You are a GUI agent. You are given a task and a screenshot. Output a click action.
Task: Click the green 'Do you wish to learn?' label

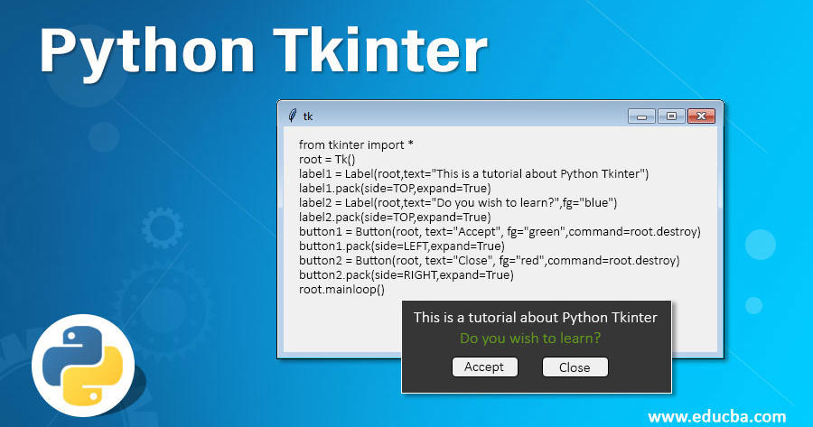[x=530, y=339]
